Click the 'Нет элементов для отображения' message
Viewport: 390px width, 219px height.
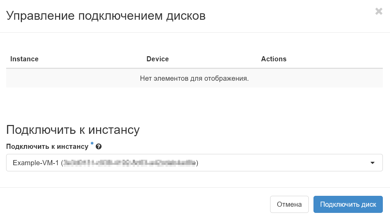click(194, 79)
